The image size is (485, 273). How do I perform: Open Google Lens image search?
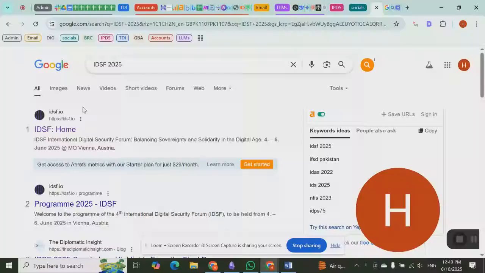327,64
